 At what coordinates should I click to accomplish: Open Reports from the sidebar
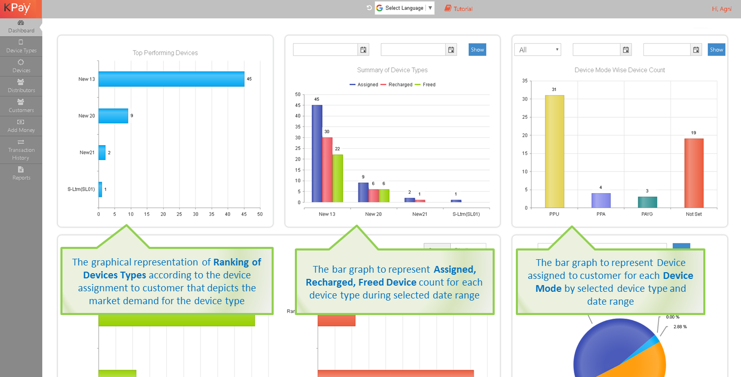(x=21, y=173)
